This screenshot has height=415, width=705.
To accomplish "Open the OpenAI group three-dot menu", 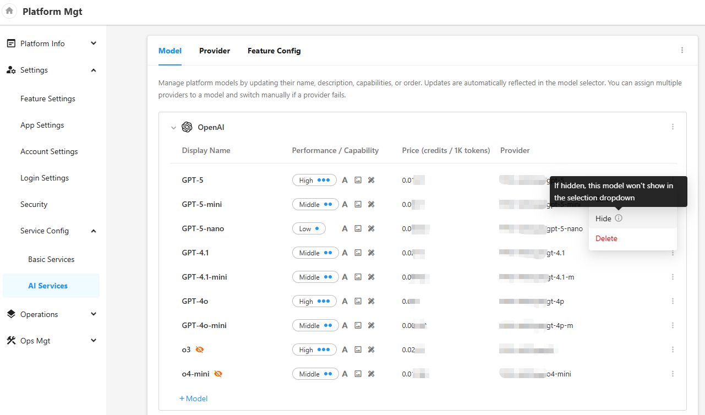I will (673, 127).
